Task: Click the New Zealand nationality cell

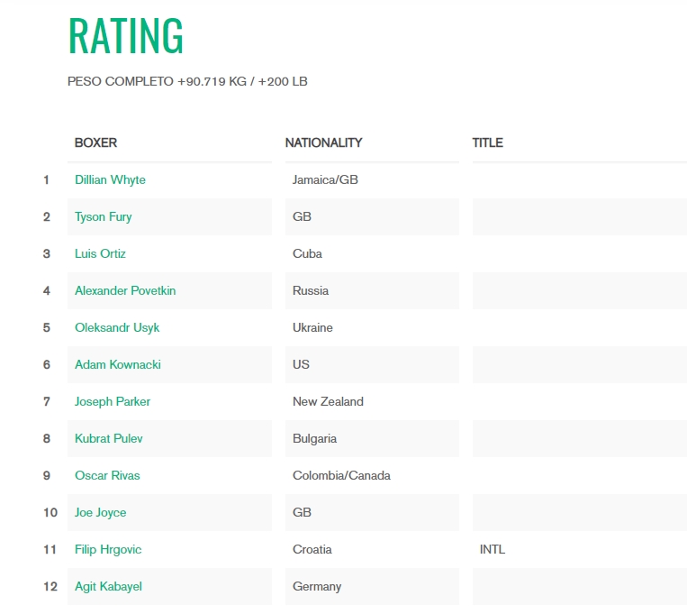Action: pos(328,401)
